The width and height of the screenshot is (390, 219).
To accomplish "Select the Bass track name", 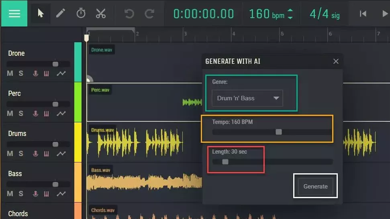I will point(15,174).
